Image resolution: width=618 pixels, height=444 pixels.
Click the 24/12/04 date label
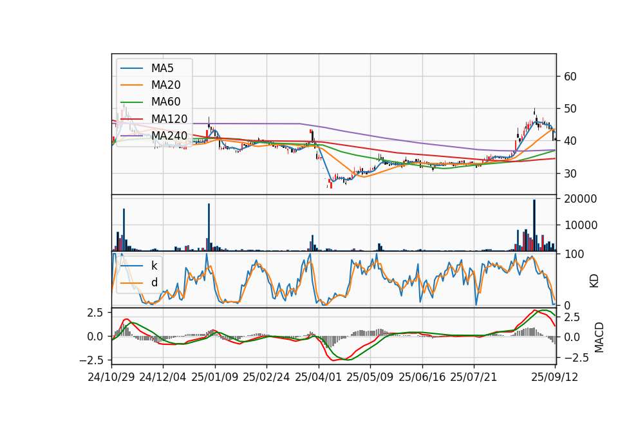[x=163, y=377]
